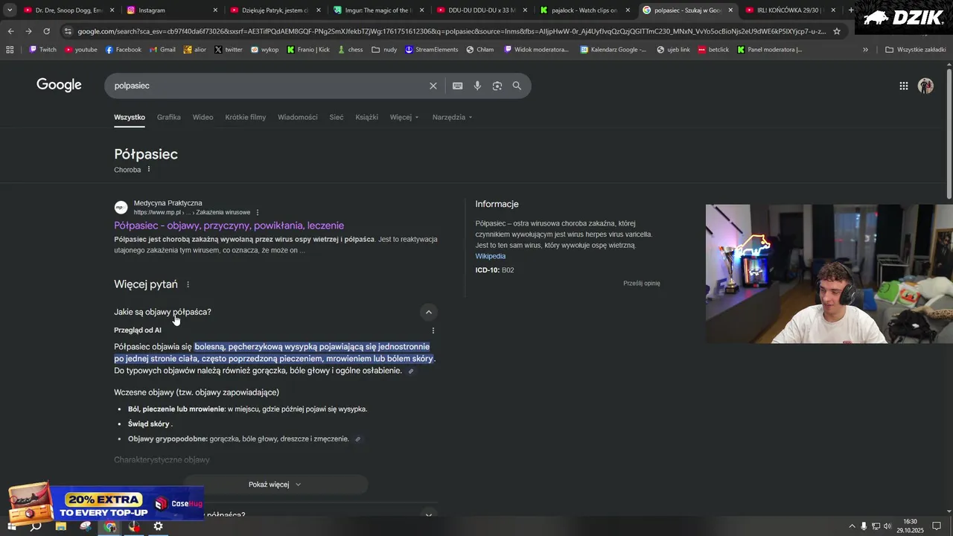Viewport: 953px width, 536px height.
Task: Open the Google apps grid
Action: [903, 86]
